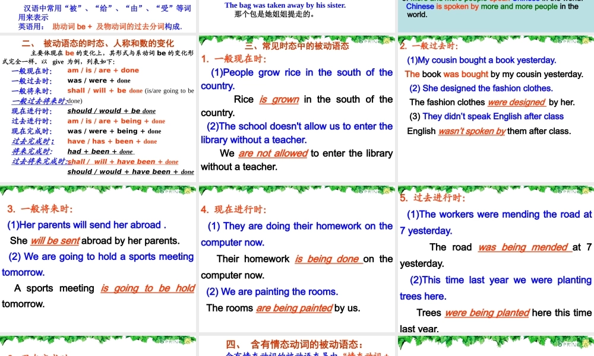The width and height of the screenshot is (594, 356).
Task: Click the heading '5. 过去进行时:'
Action: pyautogui.click(x=433, y=198)
